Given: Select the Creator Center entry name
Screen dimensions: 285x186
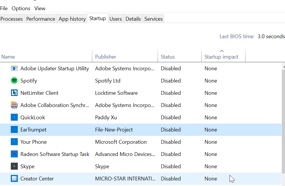Looking at the screenshot, I should 37,178.
